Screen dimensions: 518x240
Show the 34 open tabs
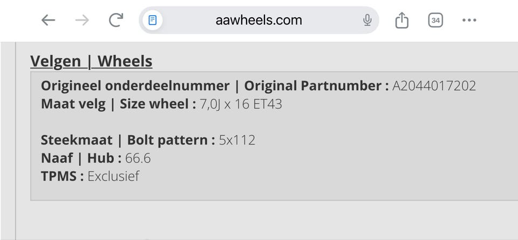(x=435, y=21)
